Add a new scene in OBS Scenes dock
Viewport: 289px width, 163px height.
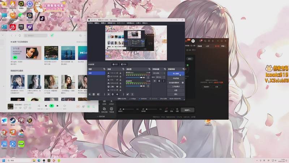90,94
